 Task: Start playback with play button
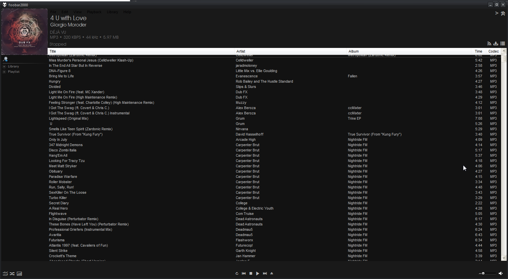[258, 273]
